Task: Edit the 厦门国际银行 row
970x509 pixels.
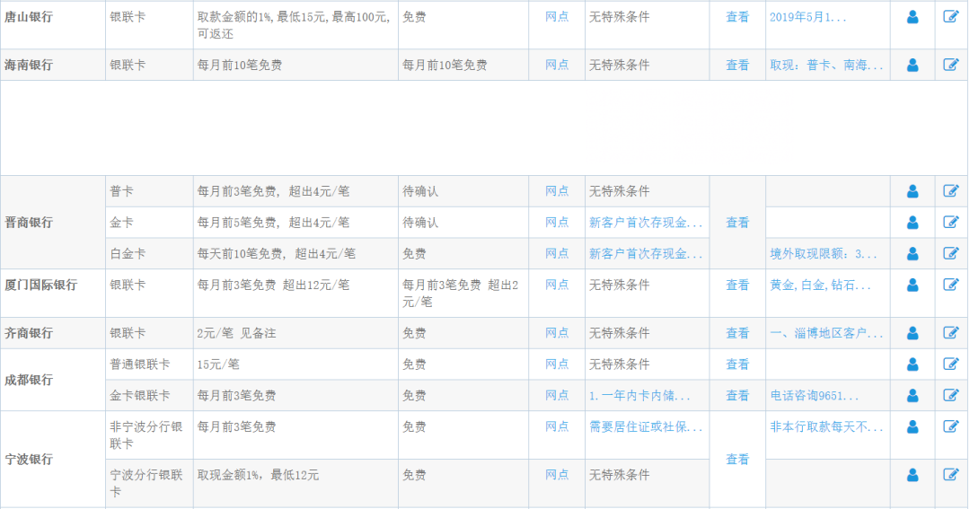Action: point(951,285)
